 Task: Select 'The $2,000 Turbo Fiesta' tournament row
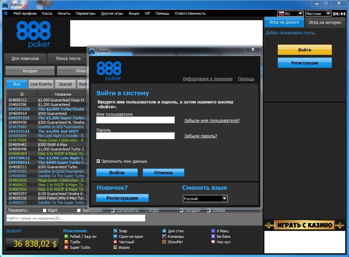click(x=47, y=109)
